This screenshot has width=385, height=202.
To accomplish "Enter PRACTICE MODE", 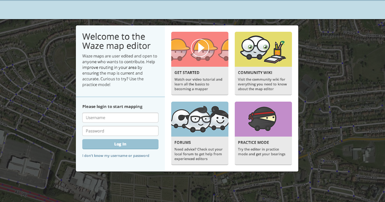I will point(263,142).
